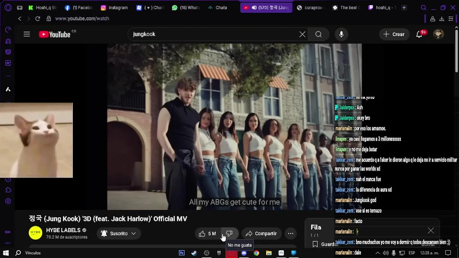Open the browser downloads icon

(442, 19)
